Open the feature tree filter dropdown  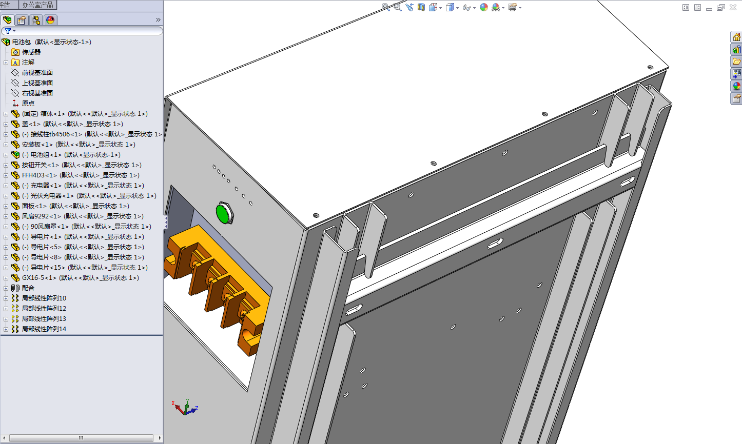[x=10, y=31]
